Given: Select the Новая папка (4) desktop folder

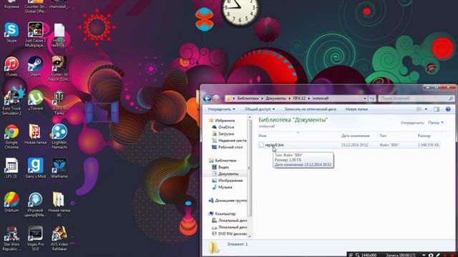Looking at the screenshot, I should coord(59,204).
